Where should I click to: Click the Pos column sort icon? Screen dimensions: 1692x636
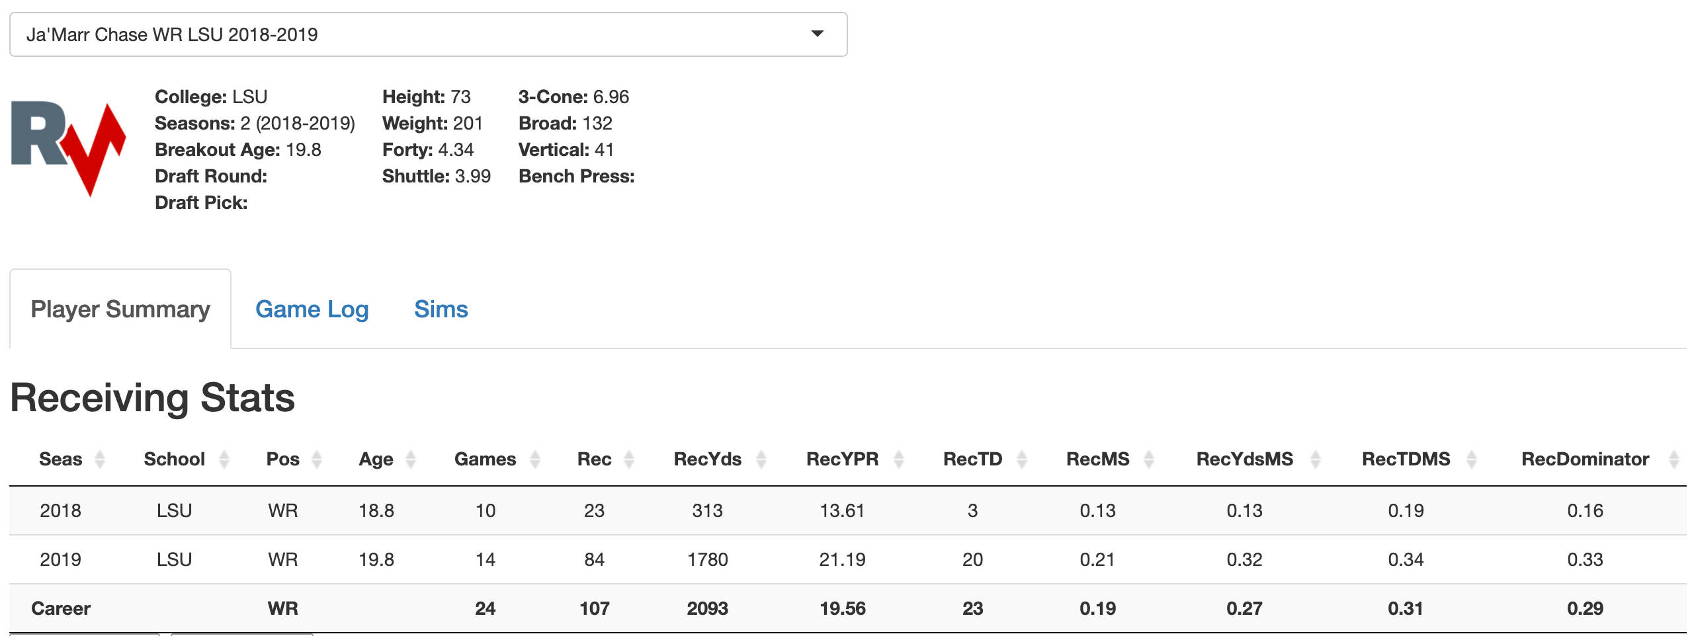[x=317, y=459]
